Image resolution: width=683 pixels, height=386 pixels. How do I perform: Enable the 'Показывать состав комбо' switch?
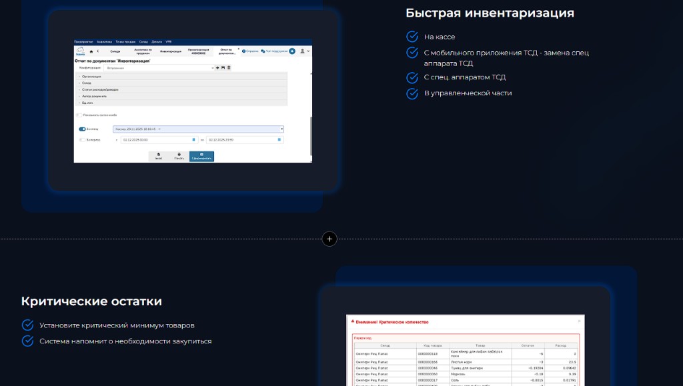tap(79, 115)
